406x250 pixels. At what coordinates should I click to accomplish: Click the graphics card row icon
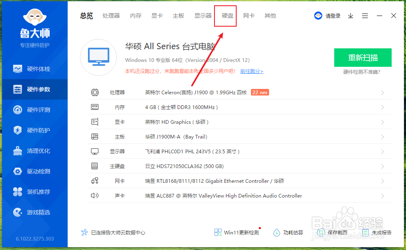tap(95, 122)
